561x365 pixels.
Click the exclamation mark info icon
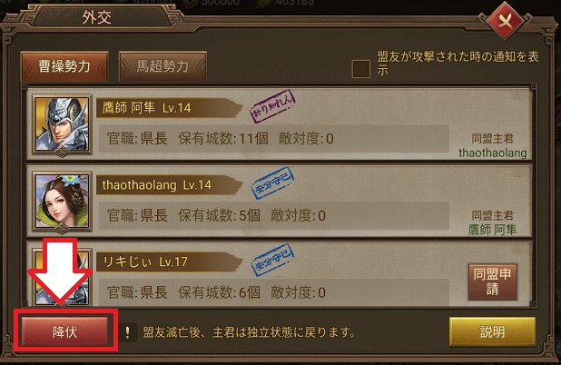pos(127,332)
